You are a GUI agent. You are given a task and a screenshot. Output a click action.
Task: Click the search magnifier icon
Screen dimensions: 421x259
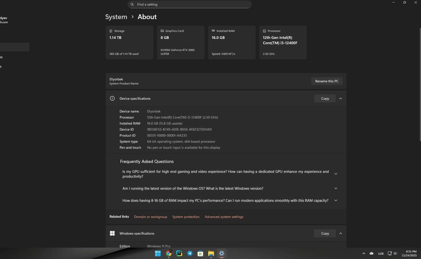(132, 4)
